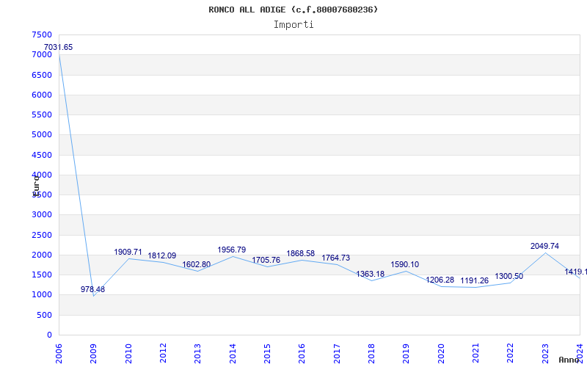
Task: Click the 7500 y-axis tick label
Action: tap(42, 34)
